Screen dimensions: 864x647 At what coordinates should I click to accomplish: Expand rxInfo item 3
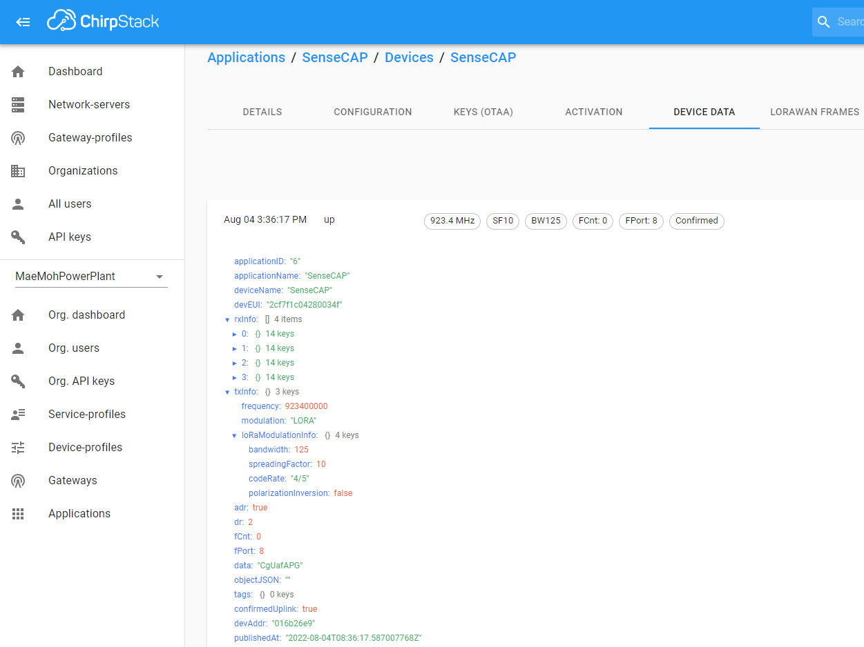235,377
